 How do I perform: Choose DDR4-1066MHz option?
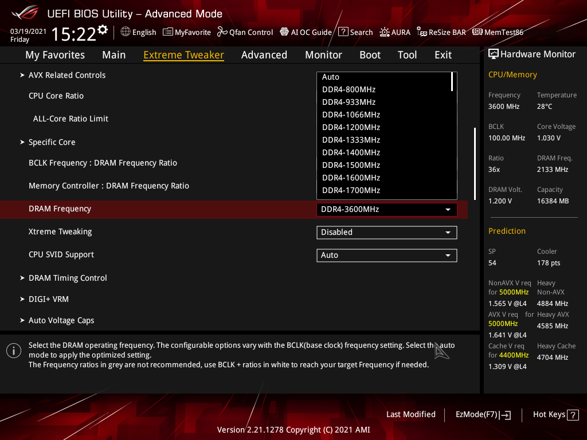tap(385, 115)
